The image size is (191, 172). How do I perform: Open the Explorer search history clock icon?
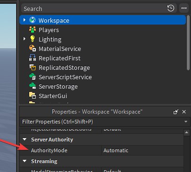171,8
